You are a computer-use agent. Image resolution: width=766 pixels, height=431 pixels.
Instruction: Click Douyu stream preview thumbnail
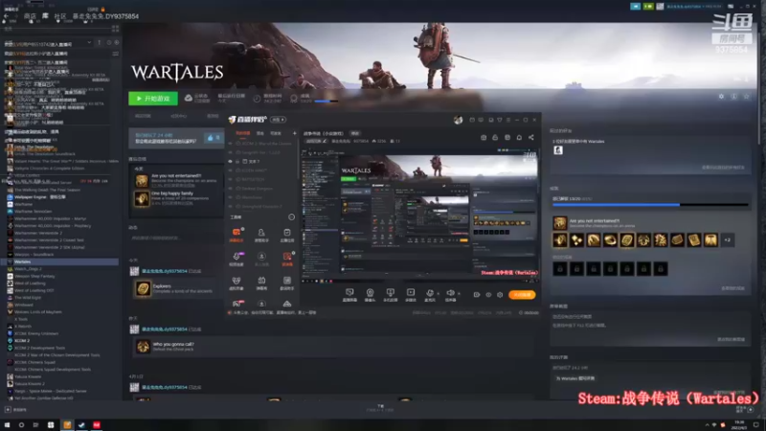pyautogui.click(x=420, y=215)
